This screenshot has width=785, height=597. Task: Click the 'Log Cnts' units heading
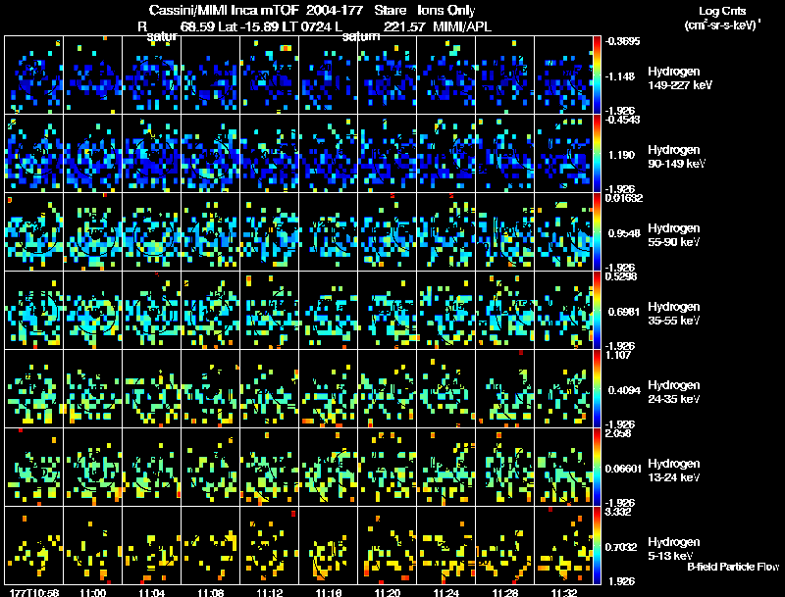722,11
